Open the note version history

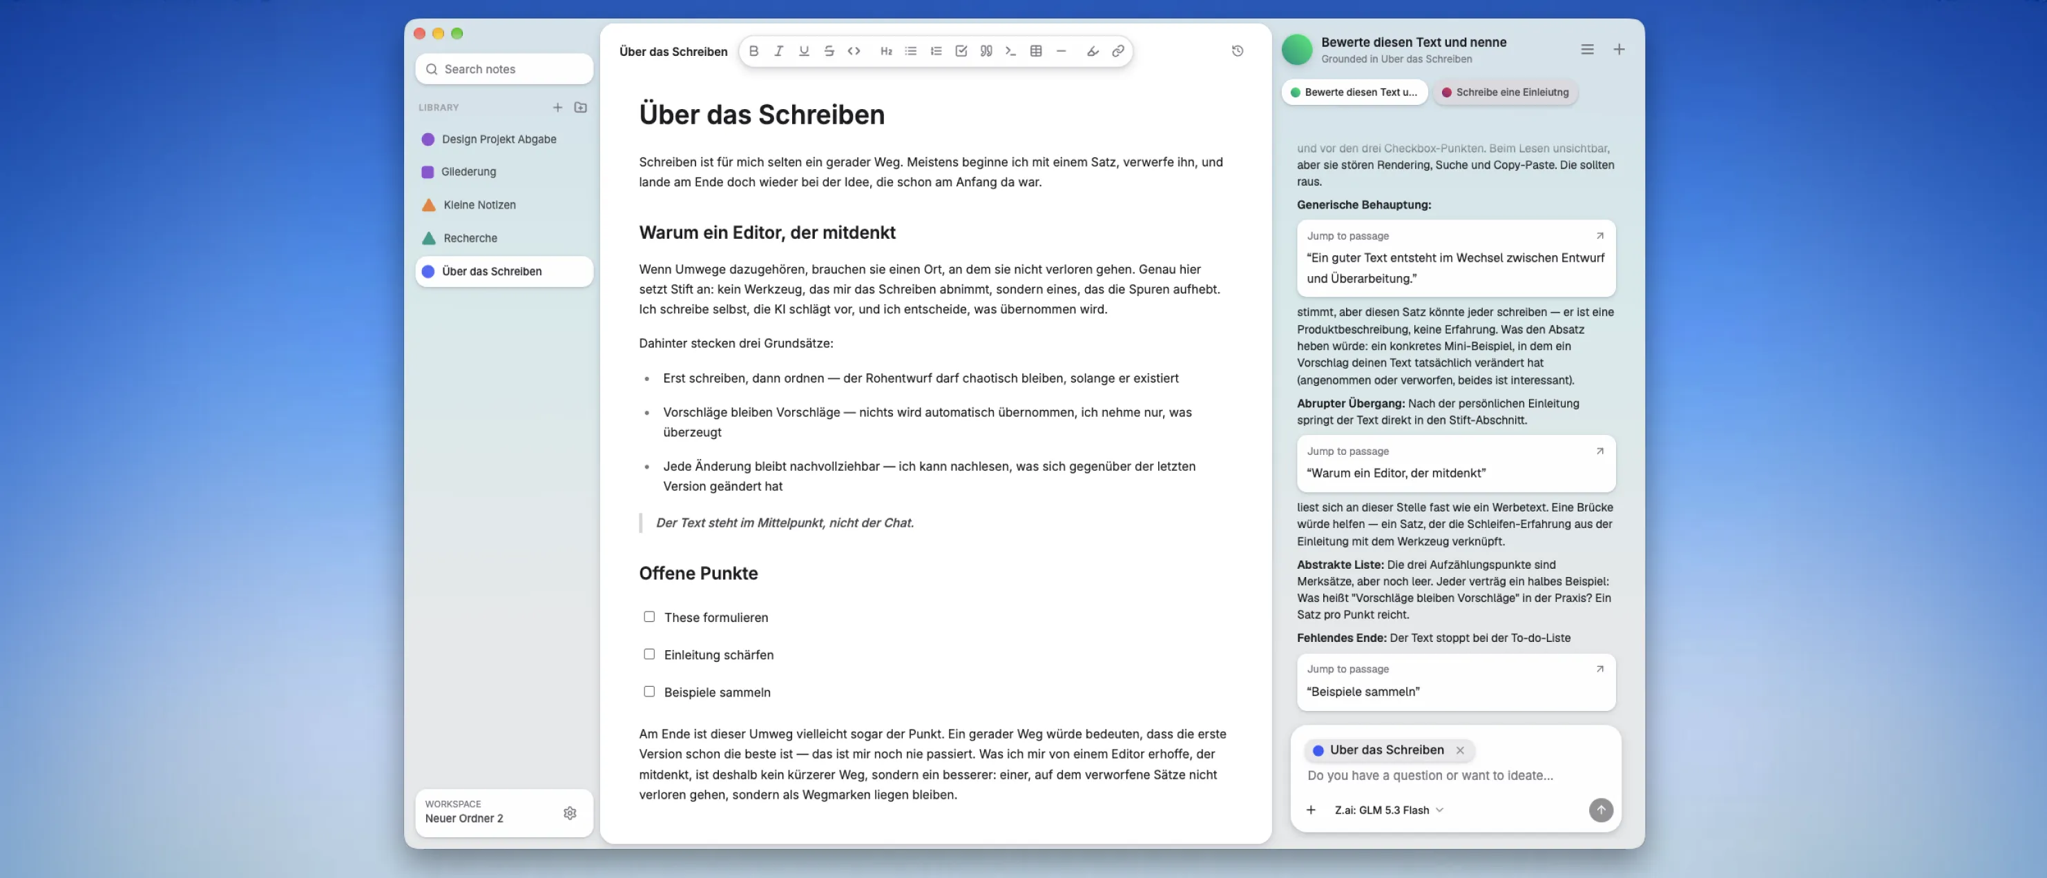tap(1238, 51)
